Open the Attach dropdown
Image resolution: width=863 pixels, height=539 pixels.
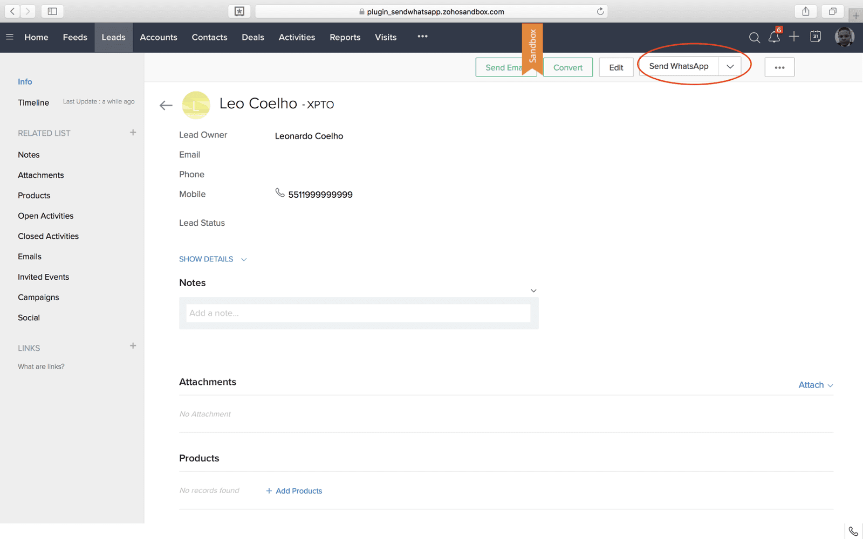[816, 385]
